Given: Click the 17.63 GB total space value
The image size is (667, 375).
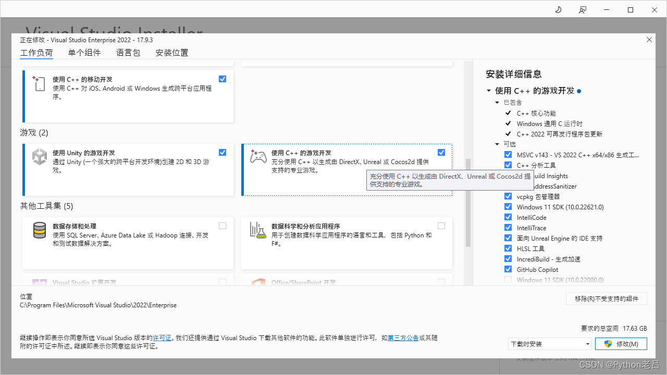Looking at the screenshot, I should (635, 329).
